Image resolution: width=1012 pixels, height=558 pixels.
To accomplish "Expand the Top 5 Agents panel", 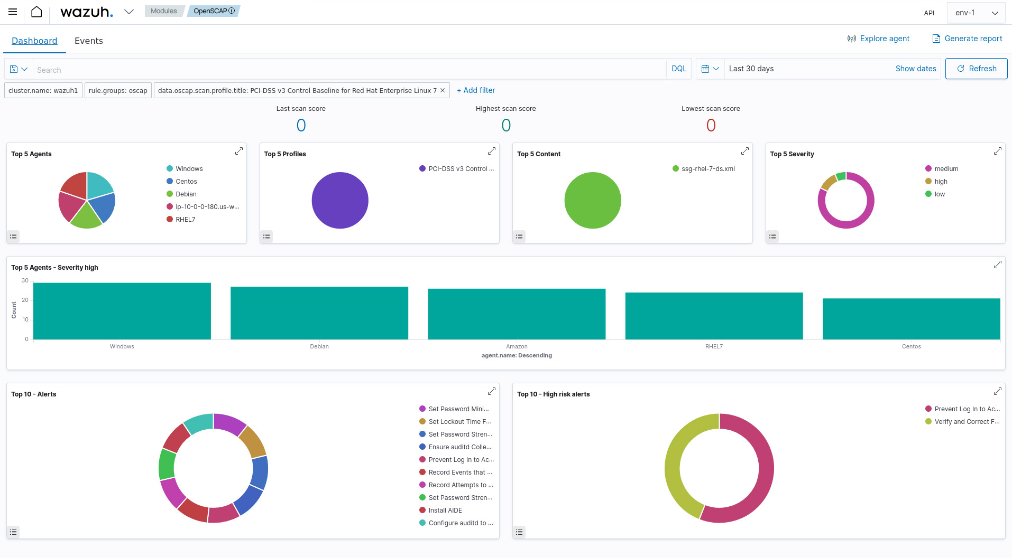I will click(x=239, y=151).
